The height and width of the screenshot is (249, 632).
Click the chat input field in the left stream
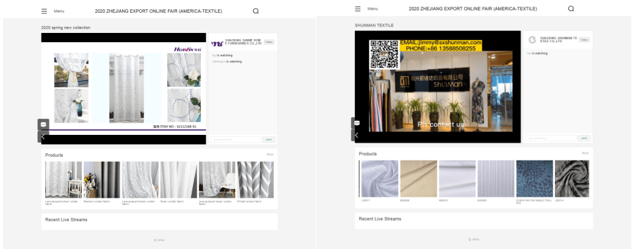[236, 139]
